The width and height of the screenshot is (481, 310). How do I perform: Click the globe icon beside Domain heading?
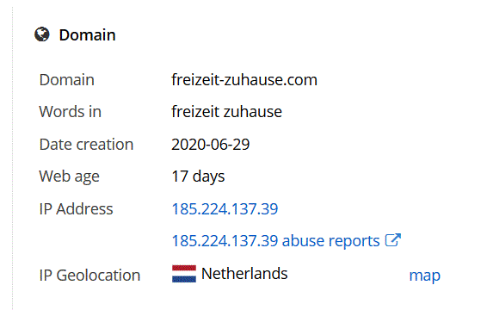pos(41,34)
